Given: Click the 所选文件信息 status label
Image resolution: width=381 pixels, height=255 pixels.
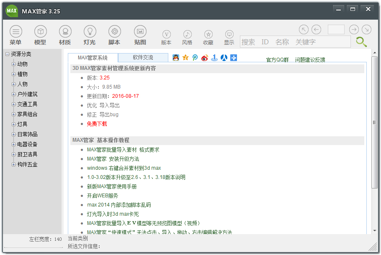Looking at the screenshot, I should point(84,247).
